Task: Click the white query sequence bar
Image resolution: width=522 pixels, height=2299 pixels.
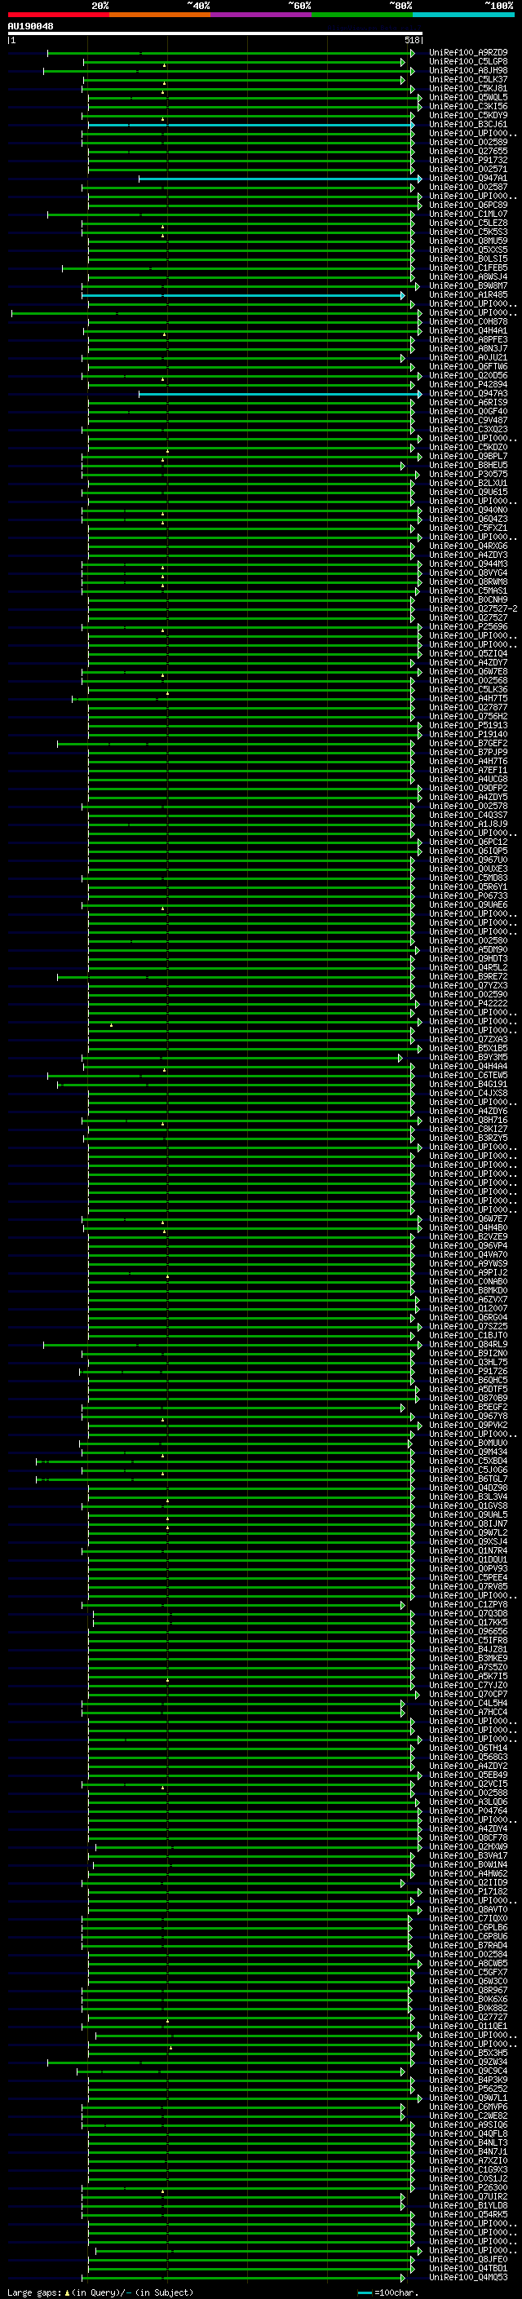Action: pos(215,33)
